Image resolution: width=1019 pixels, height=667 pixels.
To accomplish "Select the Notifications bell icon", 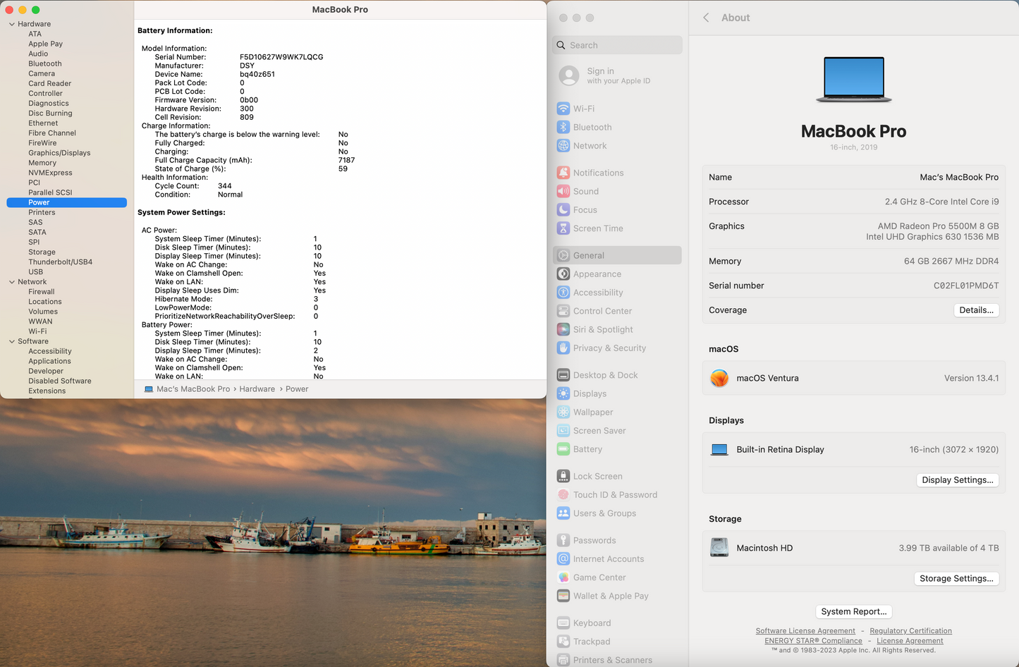I will click(x=563, y=173).
